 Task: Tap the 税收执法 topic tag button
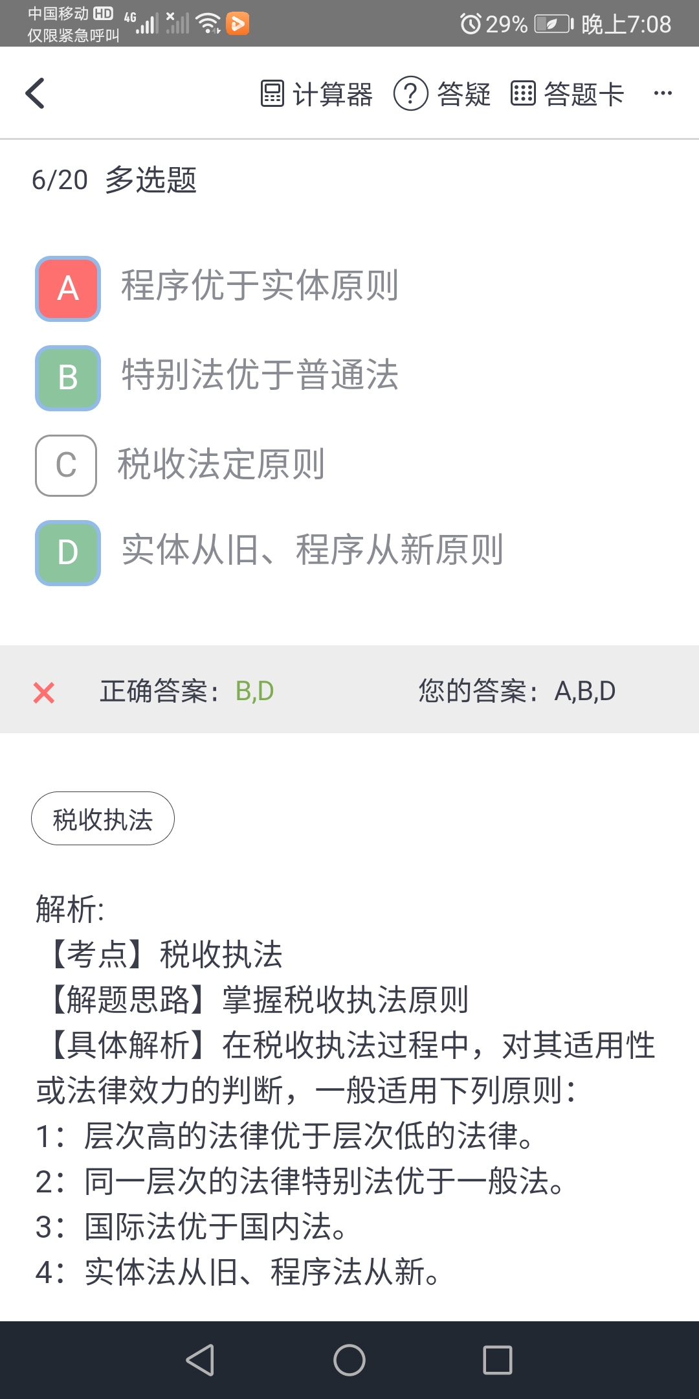pos(103,819)
